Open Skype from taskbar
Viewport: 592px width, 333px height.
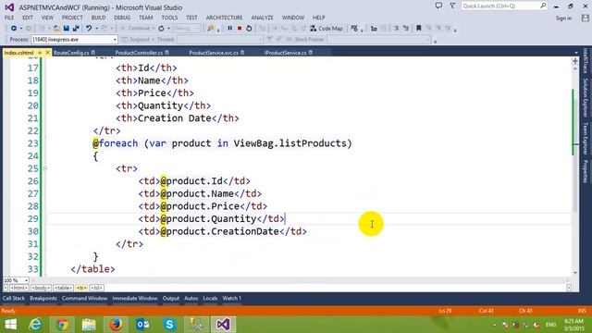coord(169,325)
